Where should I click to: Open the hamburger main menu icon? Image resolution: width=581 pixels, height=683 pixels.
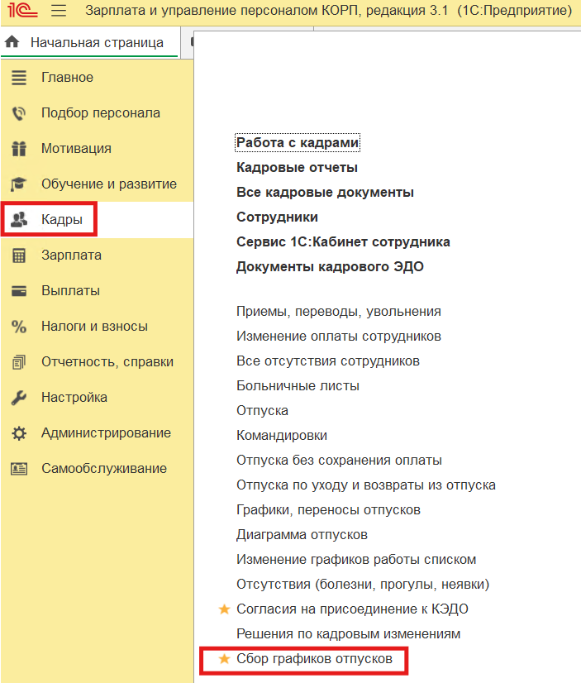[x=59, y=10]
